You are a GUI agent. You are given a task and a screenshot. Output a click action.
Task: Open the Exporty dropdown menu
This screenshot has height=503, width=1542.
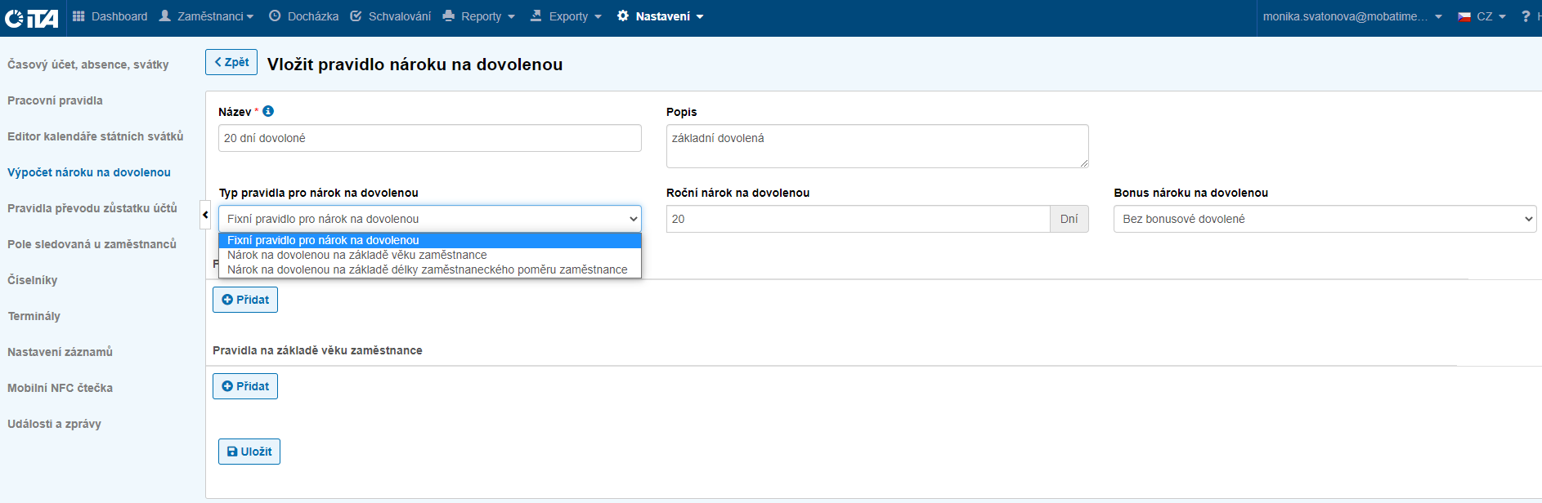566,16
